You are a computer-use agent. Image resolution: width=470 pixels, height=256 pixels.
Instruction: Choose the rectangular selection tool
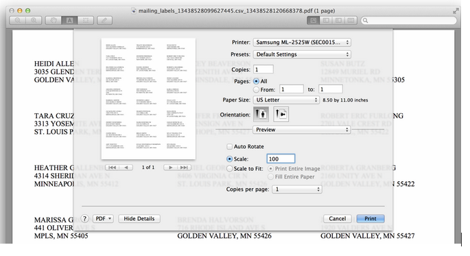(x=86, y=21)
